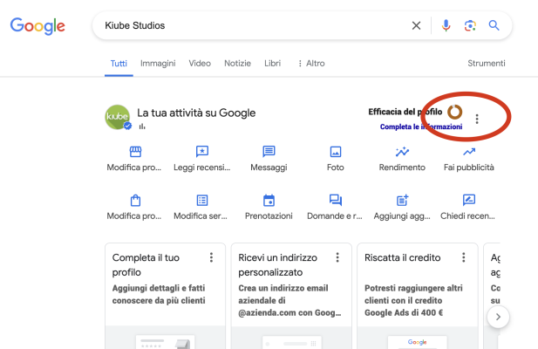538x349 pixels.
Task: Open business profile three-dot menu
Action: point(477,119)
